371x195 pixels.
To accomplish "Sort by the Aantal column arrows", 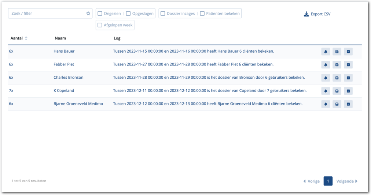I will click(x=26, y=38).
